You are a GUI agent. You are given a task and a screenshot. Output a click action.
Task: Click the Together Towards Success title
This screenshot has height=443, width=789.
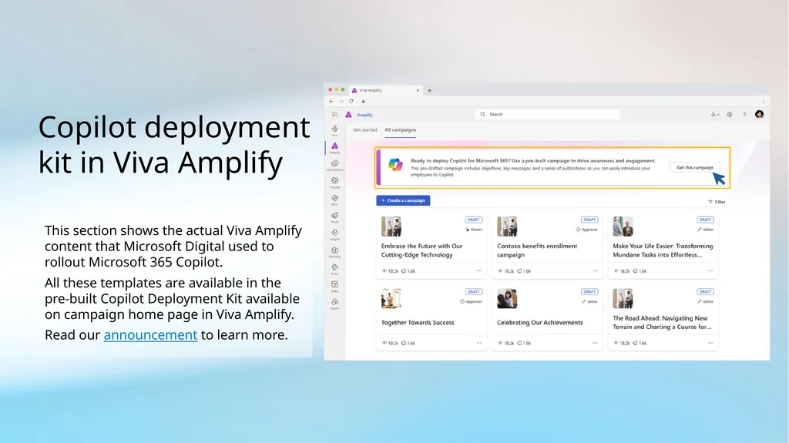pos(418,323)
